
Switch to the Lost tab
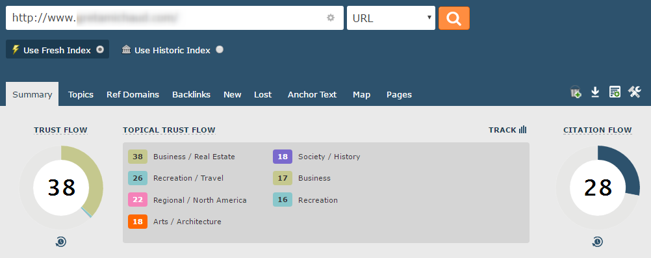click(x=263, y=94)
